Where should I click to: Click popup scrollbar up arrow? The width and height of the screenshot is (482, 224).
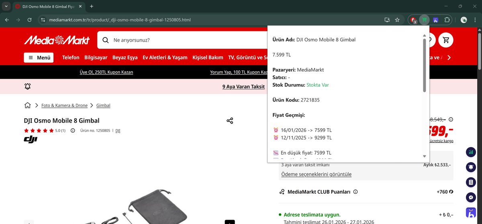[x=425, y=35]
